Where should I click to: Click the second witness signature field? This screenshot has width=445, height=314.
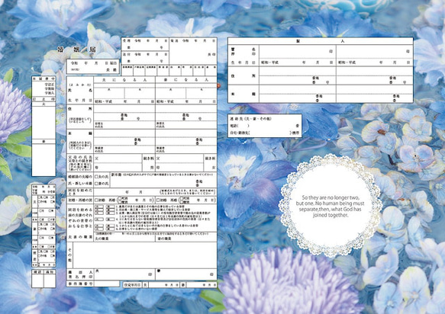pos(375,52)
